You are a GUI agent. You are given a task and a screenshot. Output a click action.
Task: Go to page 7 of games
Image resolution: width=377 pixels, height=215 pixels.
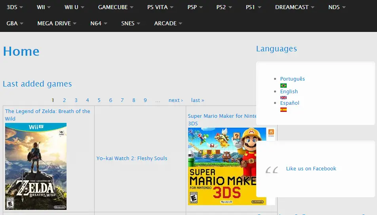[x=122, y=100]
